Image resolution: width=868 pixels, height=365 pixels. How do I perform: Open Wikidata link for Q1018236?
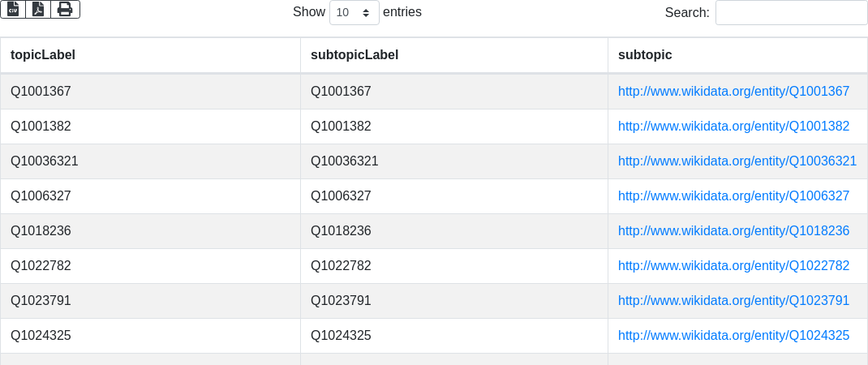733,231
